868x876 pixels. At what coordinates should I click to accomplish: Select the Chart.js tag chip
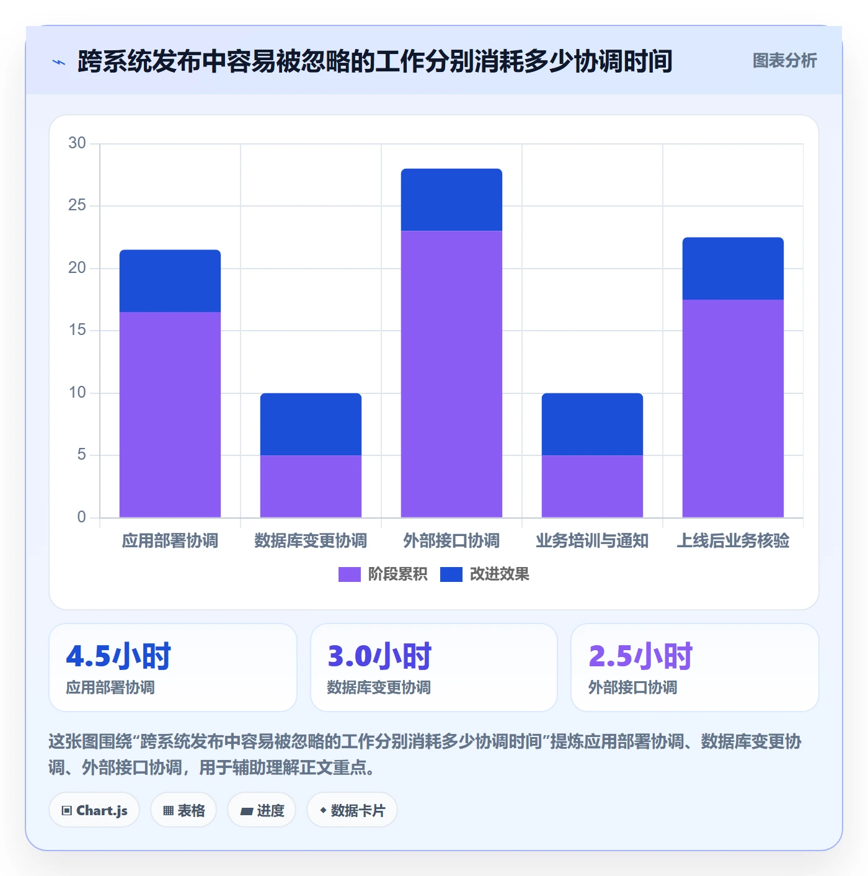coord(94,810)
